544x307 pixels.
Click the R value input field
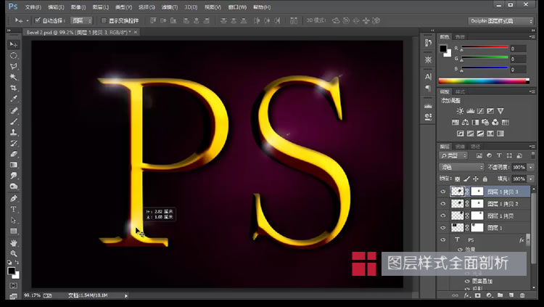click(519, 49)
